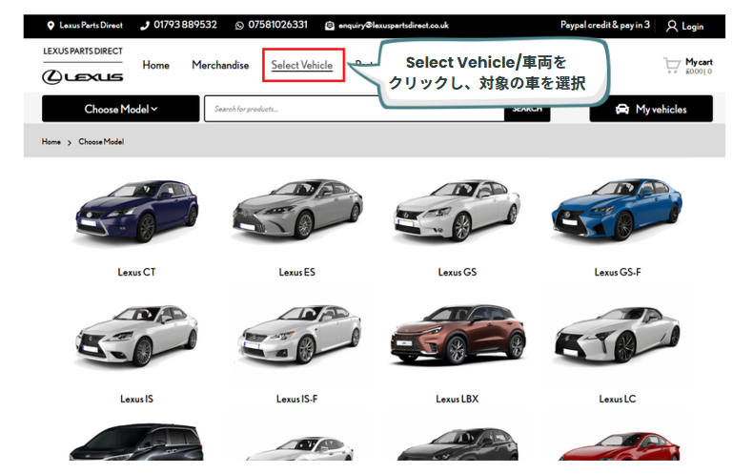Image resolution: width=753 pixels, height=474 pixels.
Task: Select the Lexus IS car image
Action: 137,336
